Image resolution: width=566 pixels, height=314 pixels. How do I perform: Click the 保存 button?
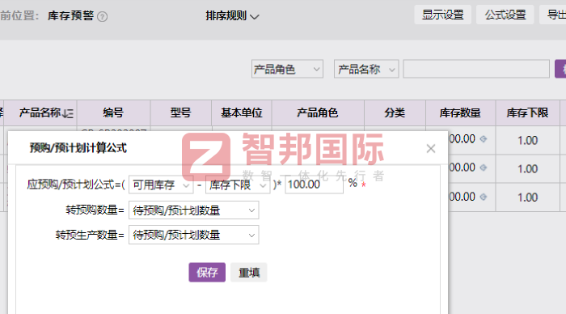[207, 273]
